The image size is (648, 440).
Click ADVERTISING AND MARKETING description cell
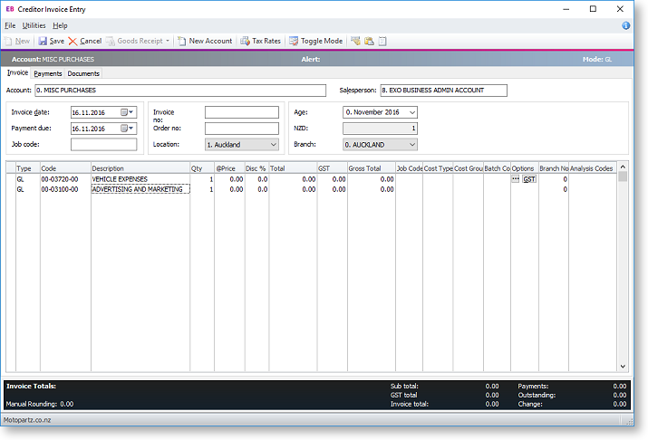click(140, 189)
